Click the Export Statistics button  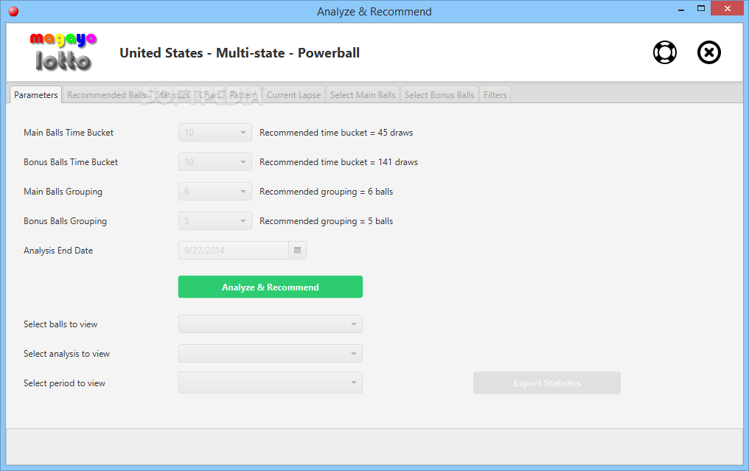pos(547,383)
